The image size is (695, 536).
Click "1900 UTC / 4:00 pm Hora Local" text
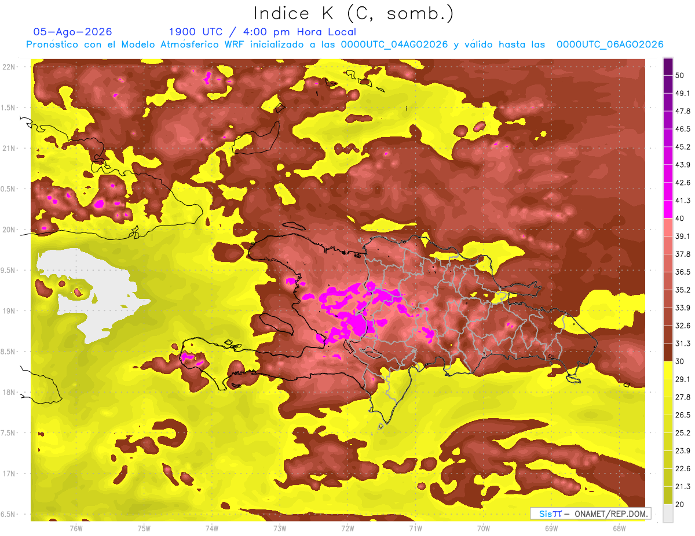click(262, 32)
